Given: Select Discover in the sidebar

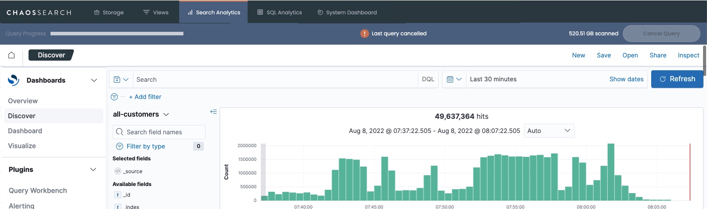Looking at the screenshot, I should pyautogui.click(x=53, y=116).
